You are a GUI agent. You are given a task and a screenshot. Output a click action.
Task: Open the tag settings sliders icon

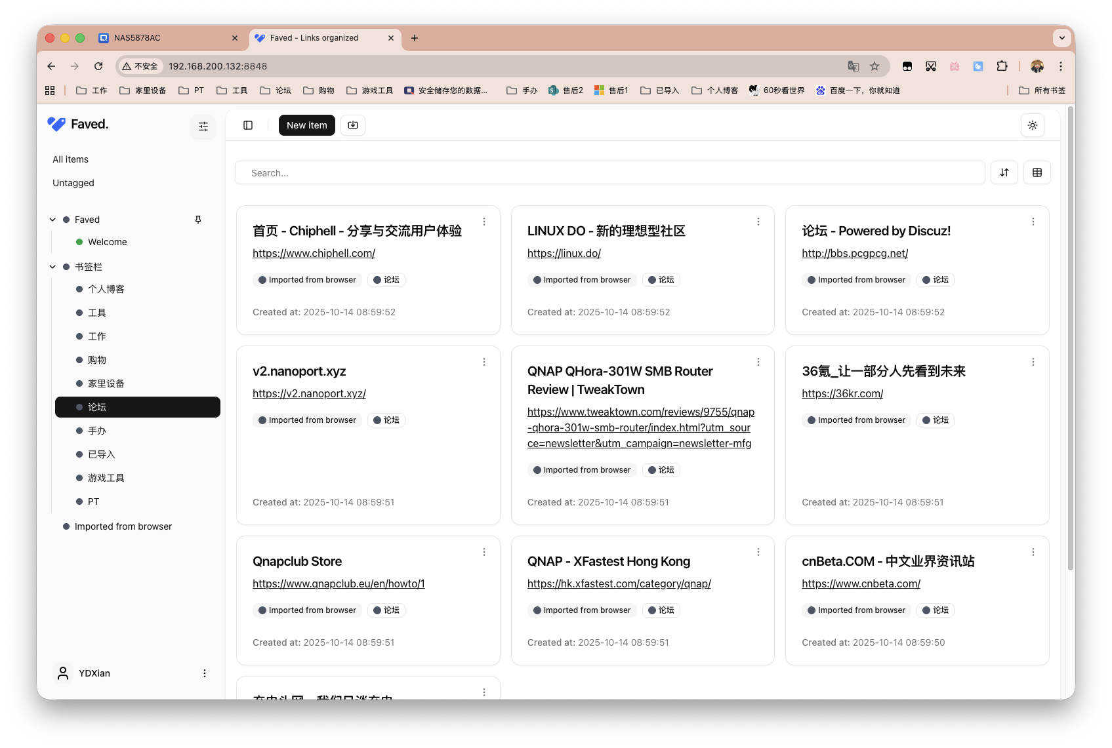(x=203, y=127)
